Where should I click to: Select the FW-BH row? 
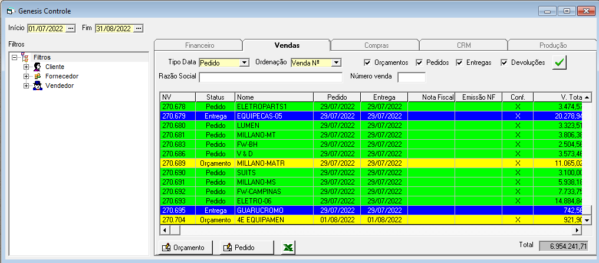coord(371,144)
